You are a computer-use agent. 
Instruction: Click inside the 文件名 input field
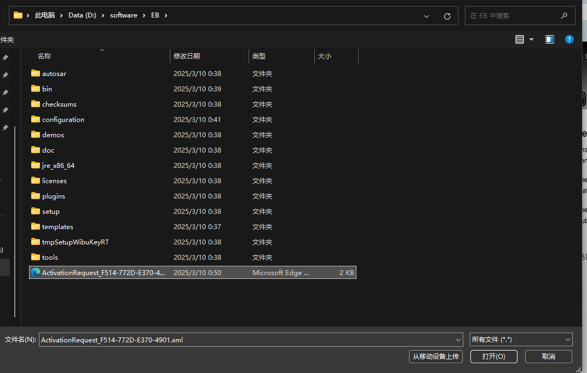pyautogui.click(x=219, y=339)
